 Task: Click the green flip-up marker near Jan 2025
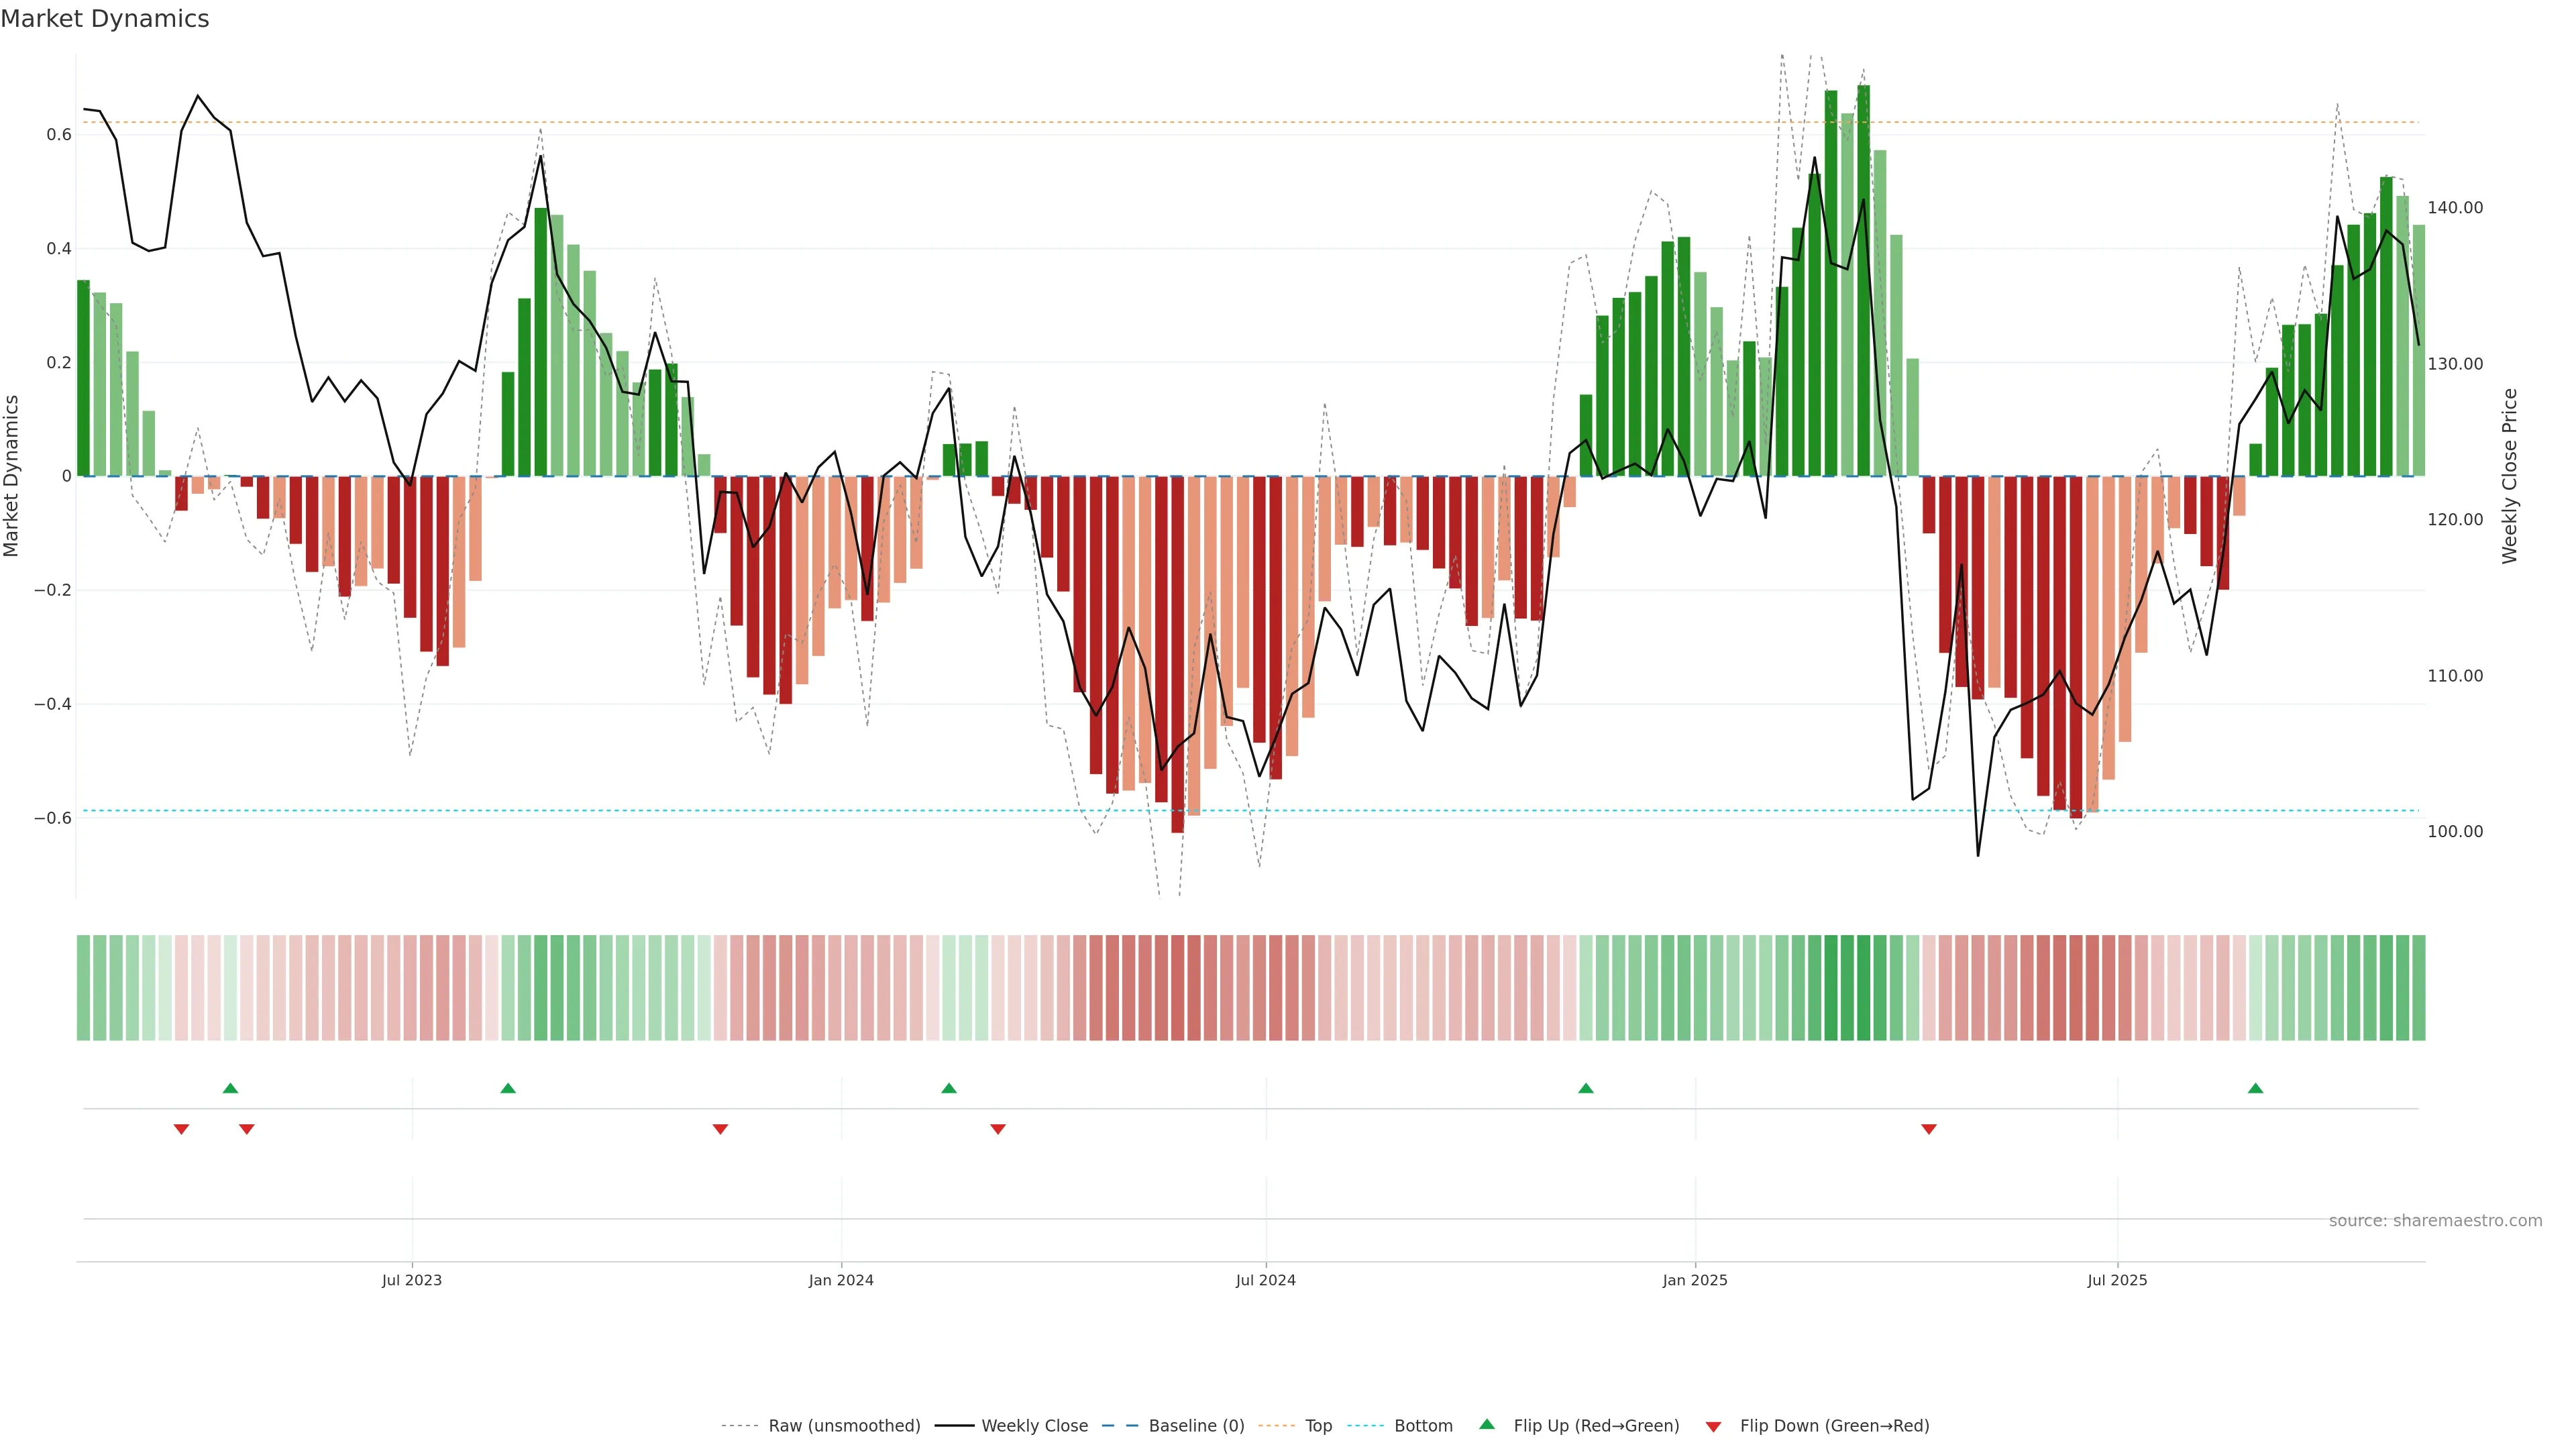[x=1585, y=1088]
